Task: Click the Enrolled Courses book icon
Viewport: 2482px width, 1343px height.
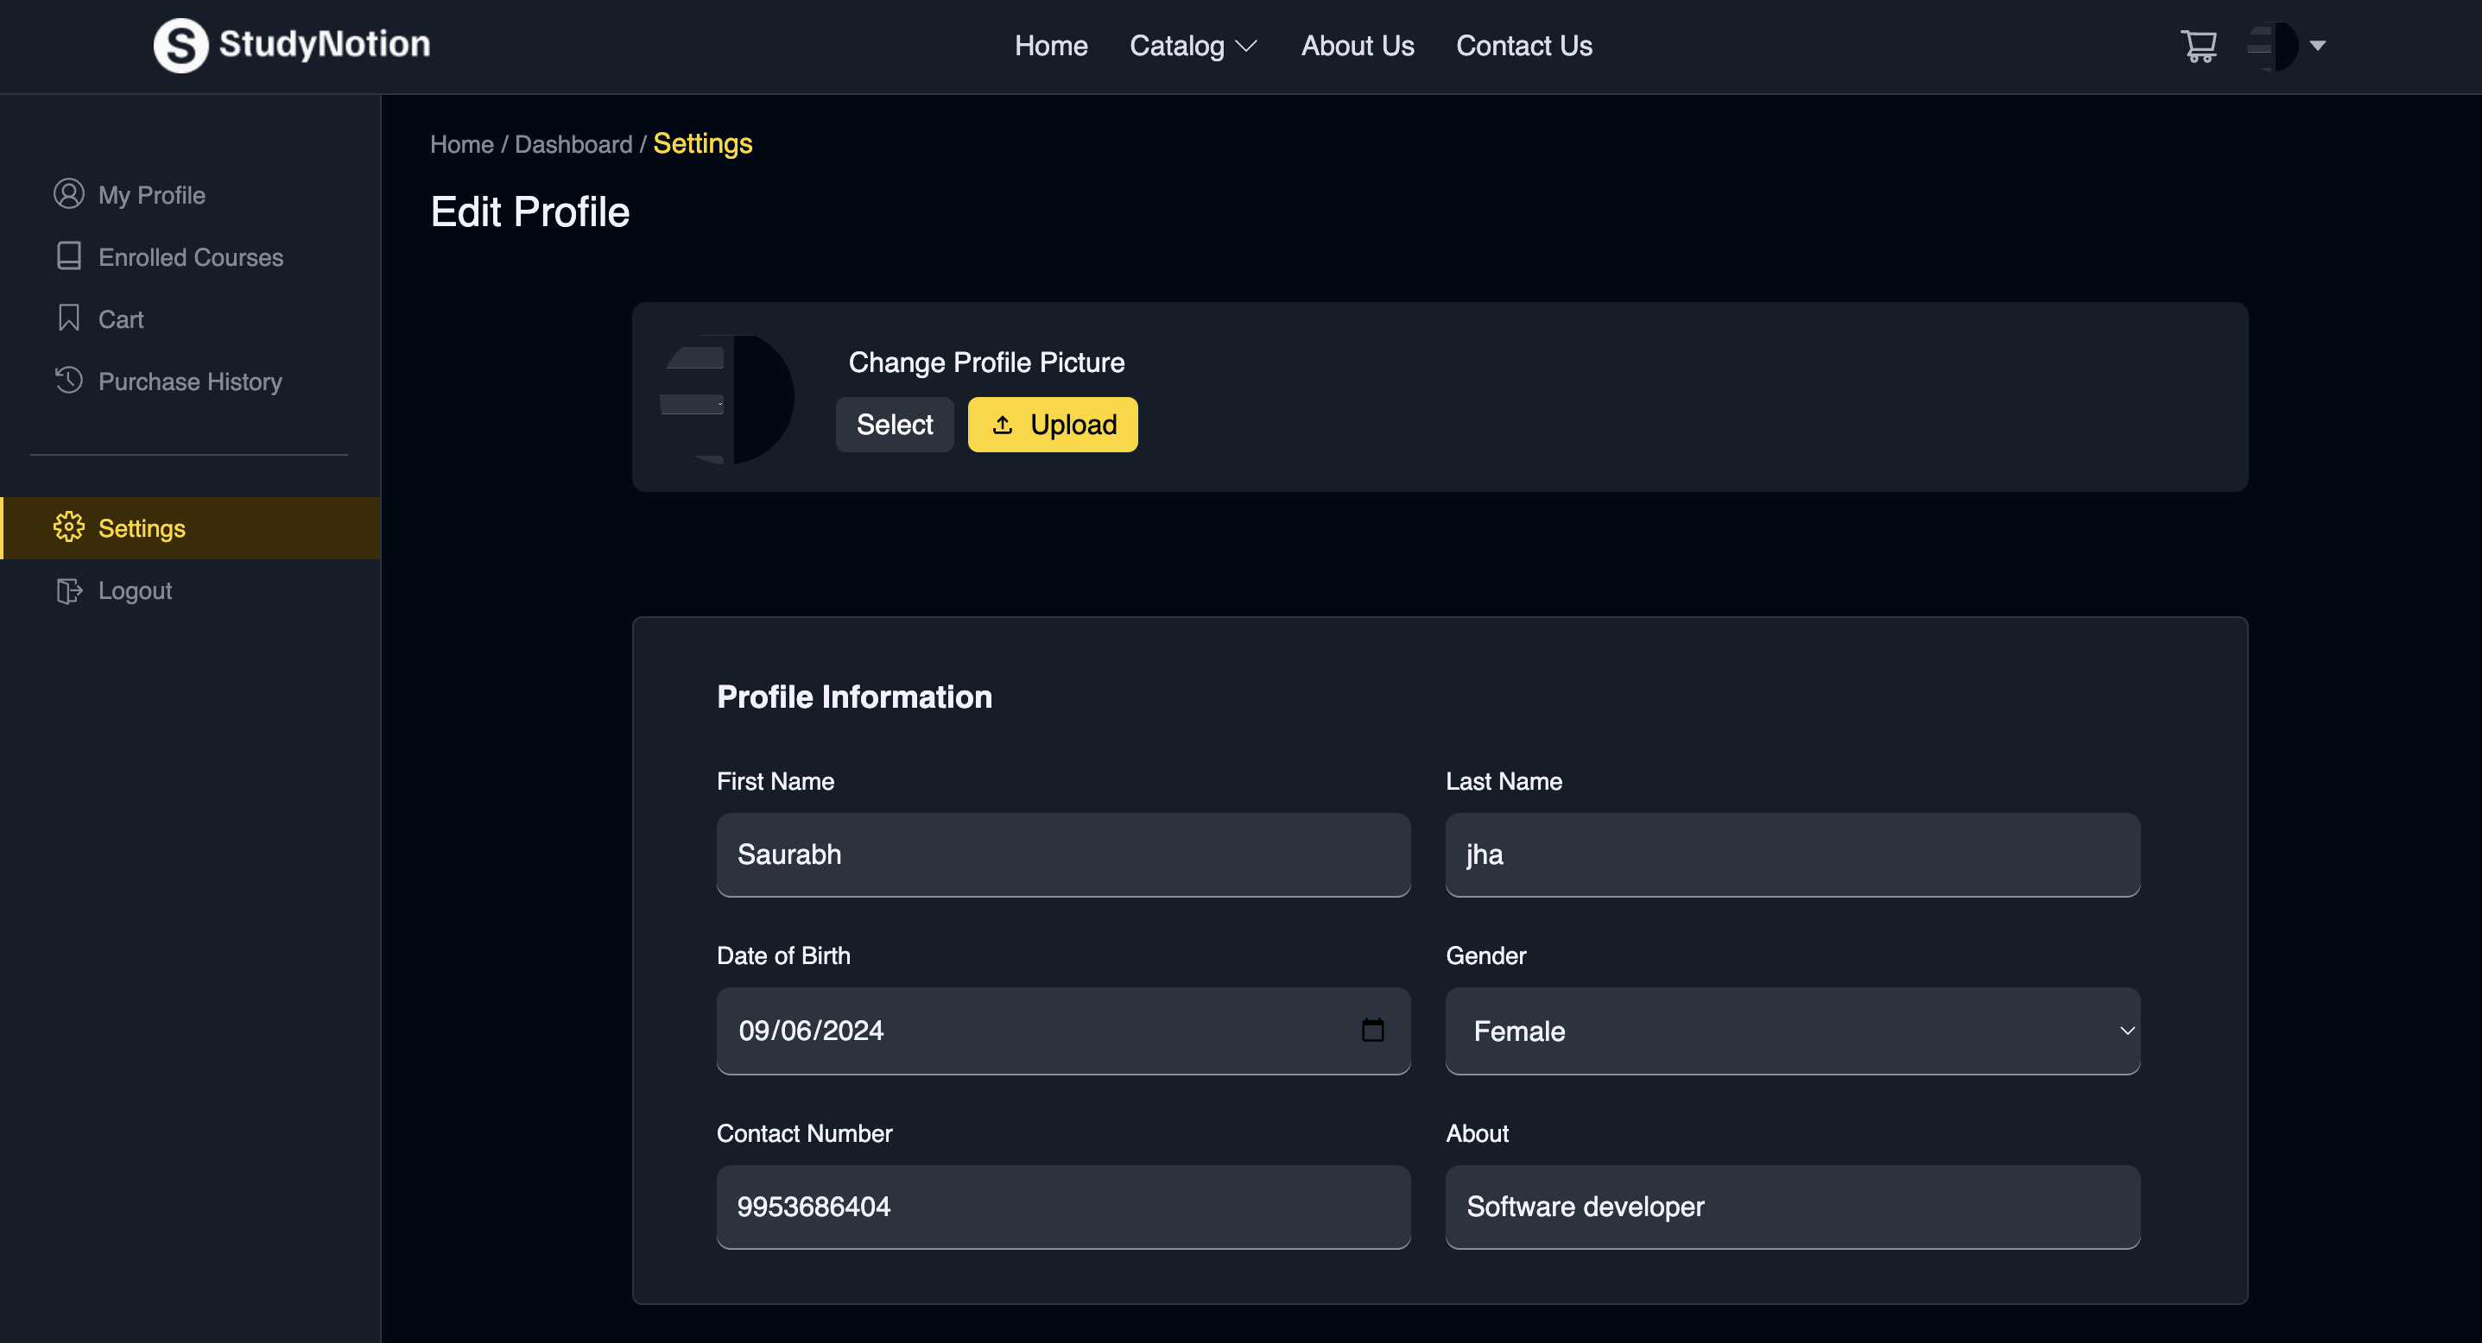Action: point(68,256)
